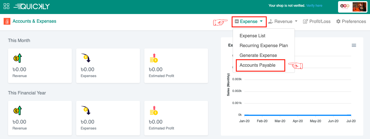Screen dimensions: 370x139
Task: Select Generate Expense menu item
Action: point(258,55)
